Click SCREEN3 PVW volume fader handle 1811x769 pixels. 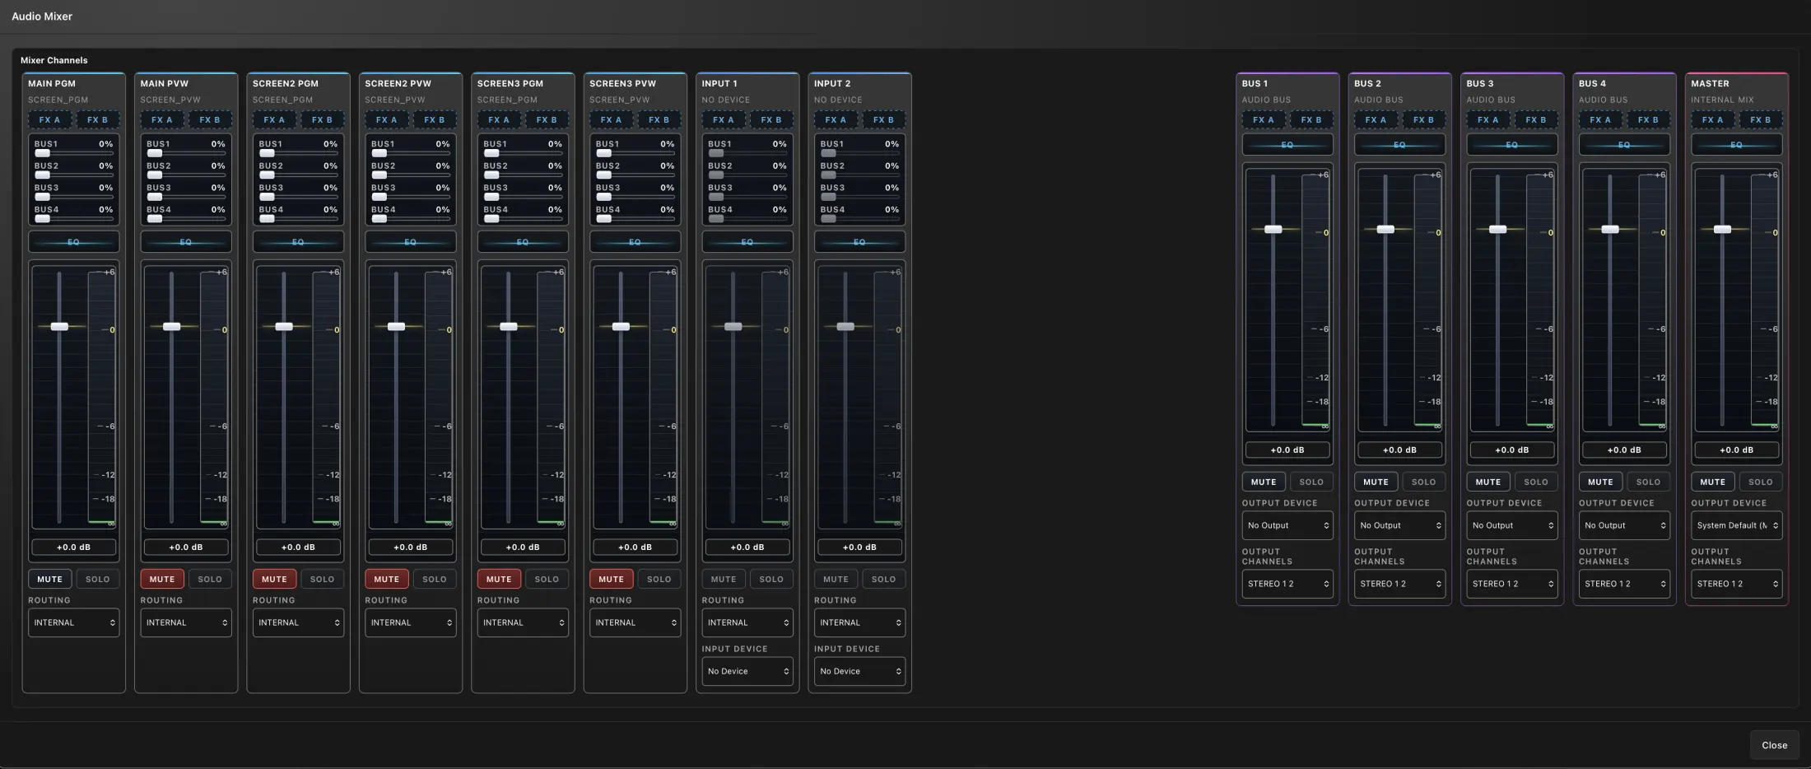point(621,327)
